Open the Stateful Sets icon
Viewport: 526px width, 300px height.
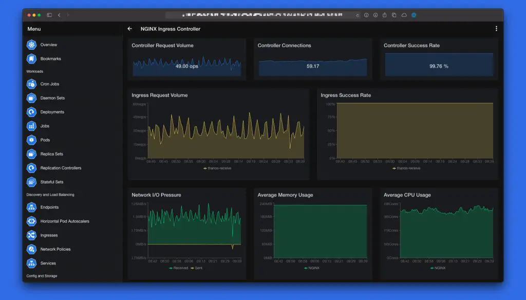coord(31,182)
